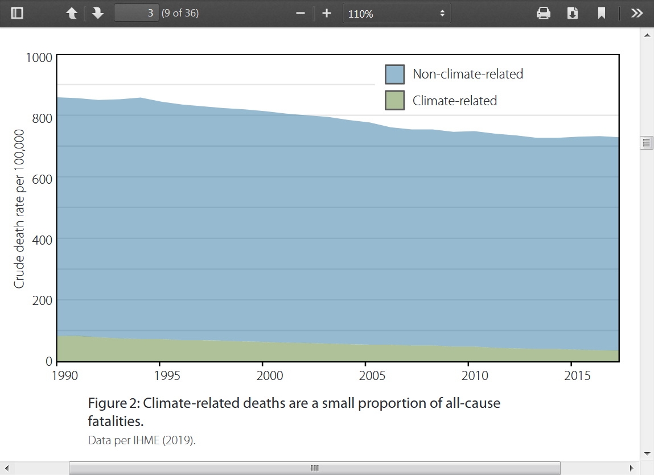The height and width of the screenshot is (475, 654).
Task: Click the vertical scrollbar thumb
Action: (647, 143)
